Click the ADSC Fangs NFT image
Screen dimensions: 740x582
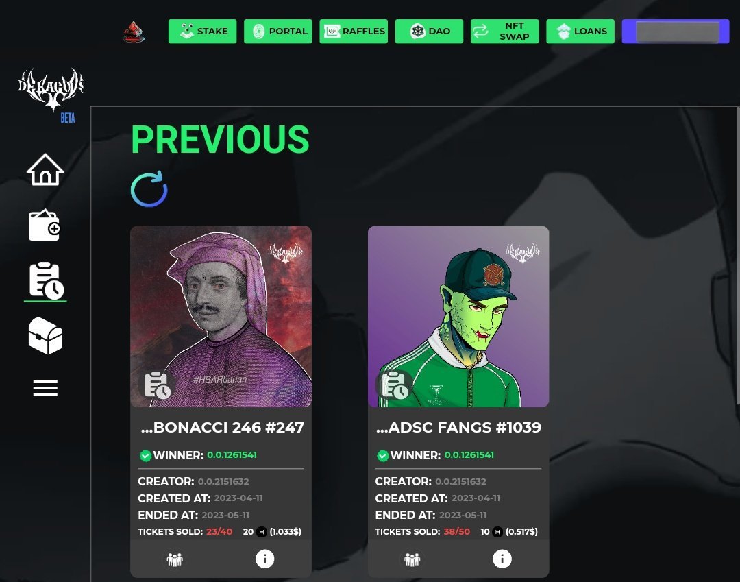coord(458,316)
